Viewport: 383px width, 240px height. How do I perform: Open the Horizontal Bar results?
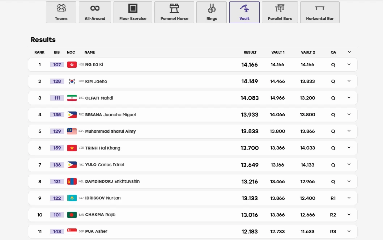[x=320, y=12]
